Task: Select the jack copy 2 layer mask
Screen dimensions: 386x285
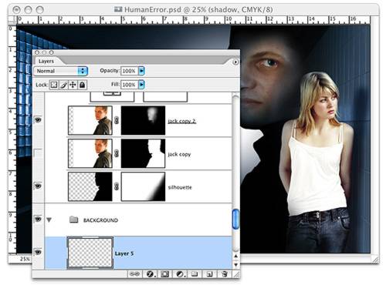Action: pos(143,120)
